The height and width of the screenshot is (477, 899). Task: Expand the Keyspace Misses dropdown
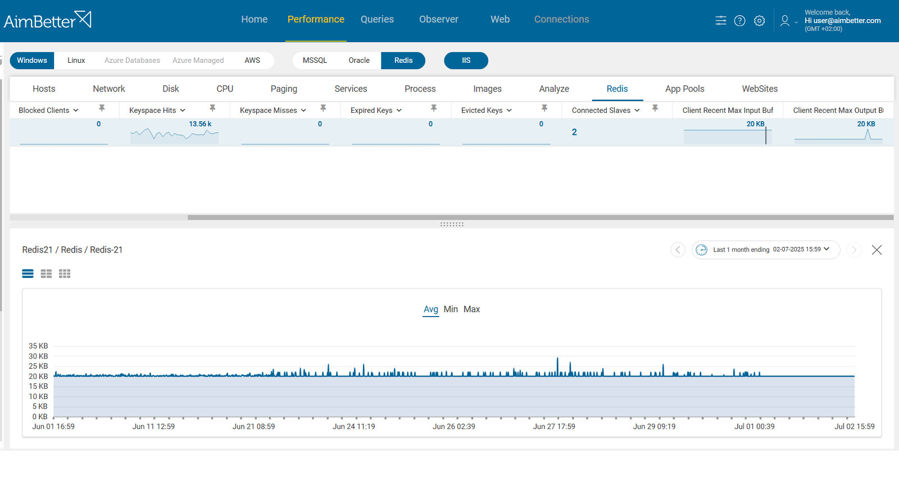[303, 111]
